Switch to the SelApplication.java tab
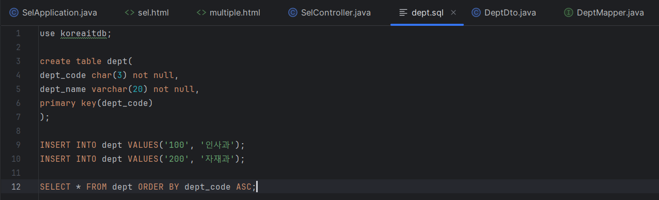 click(x=53, y=12)
